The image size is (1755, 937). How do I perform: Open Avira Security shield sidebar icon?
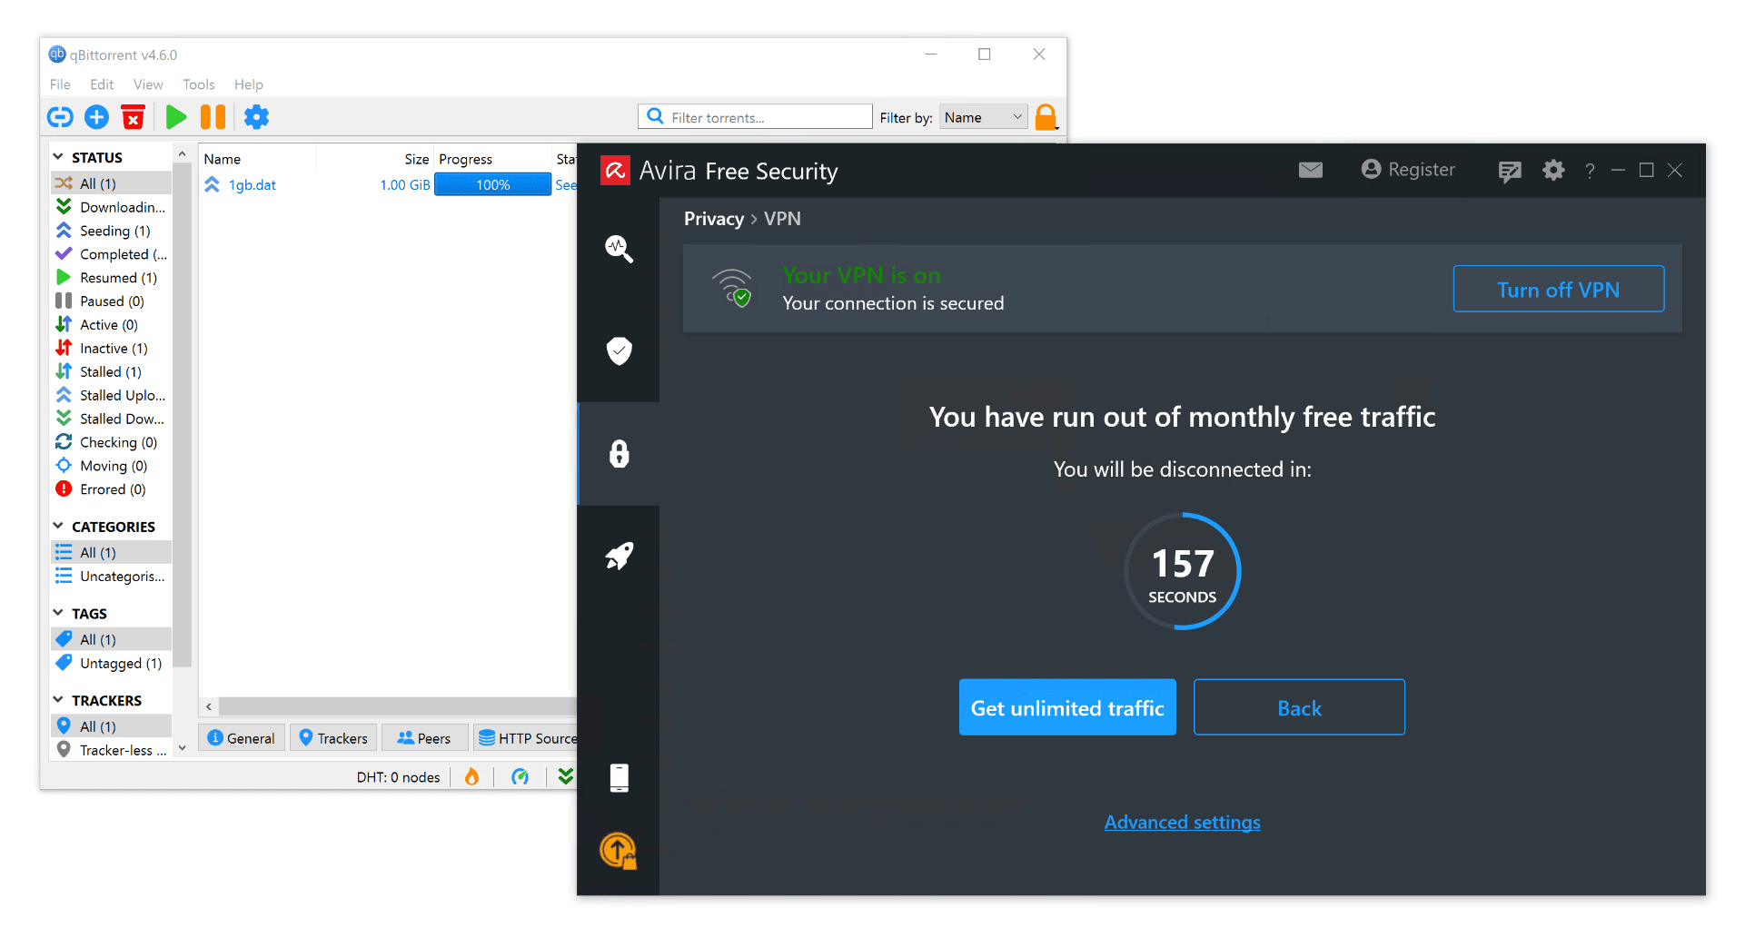(x=620, y=350)
